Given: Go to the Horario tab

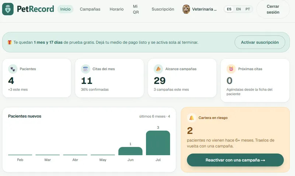Looking at the screenshot, I should (117, 9).
